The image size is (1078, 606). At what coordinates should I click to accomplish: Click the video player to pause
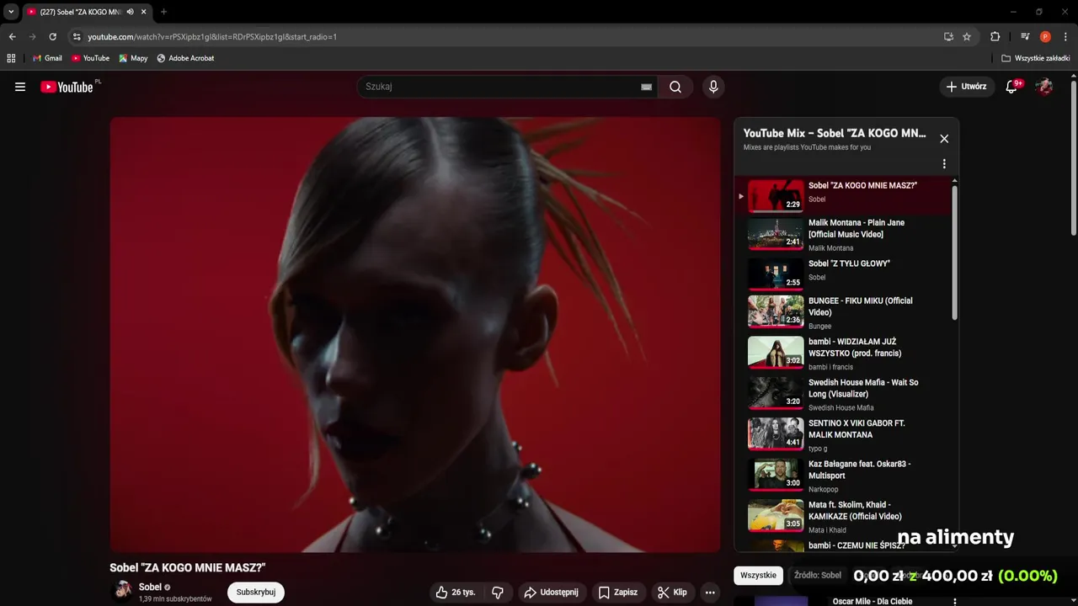(415, 334)
